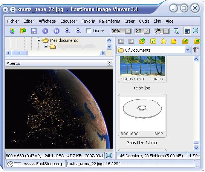Click the Zoom Out magnifier icon
205x172 pixels.
[x=78, y=31]
